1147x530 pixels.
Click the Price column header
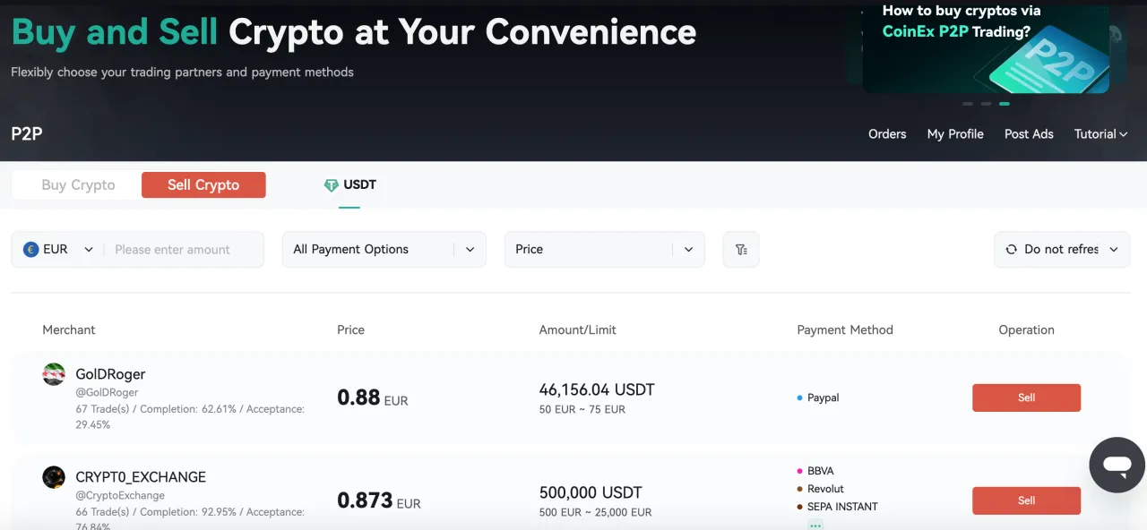pos(350,330)
